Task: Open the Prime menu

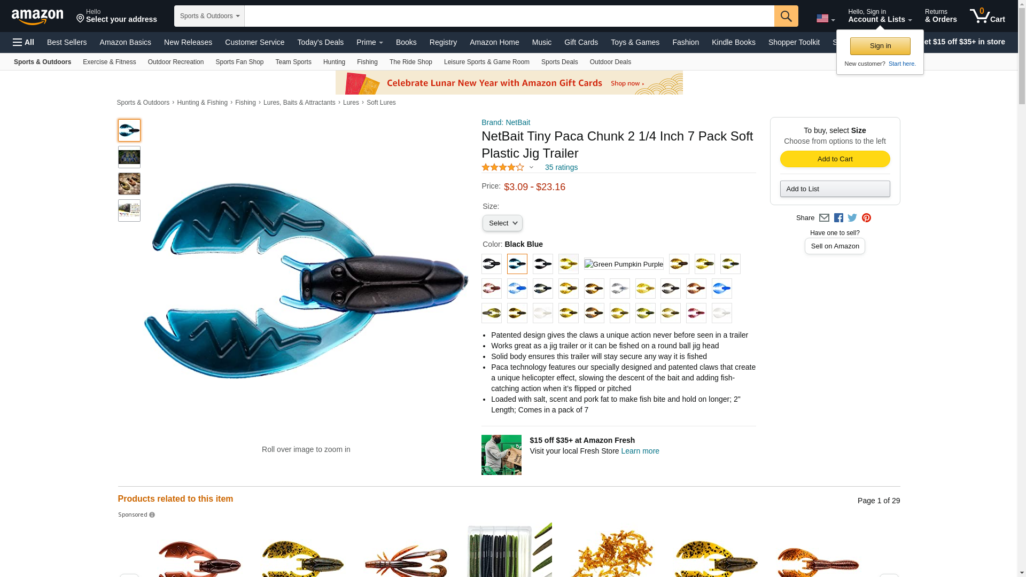Action: pyautogui.click(x=369, y=42)
